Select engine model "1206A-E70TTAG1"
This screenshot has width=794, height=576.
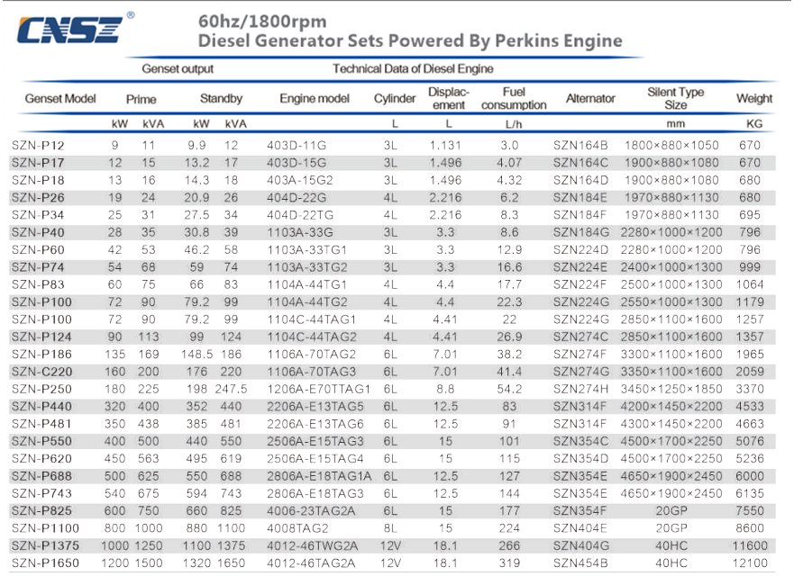(x=318, y=390)
